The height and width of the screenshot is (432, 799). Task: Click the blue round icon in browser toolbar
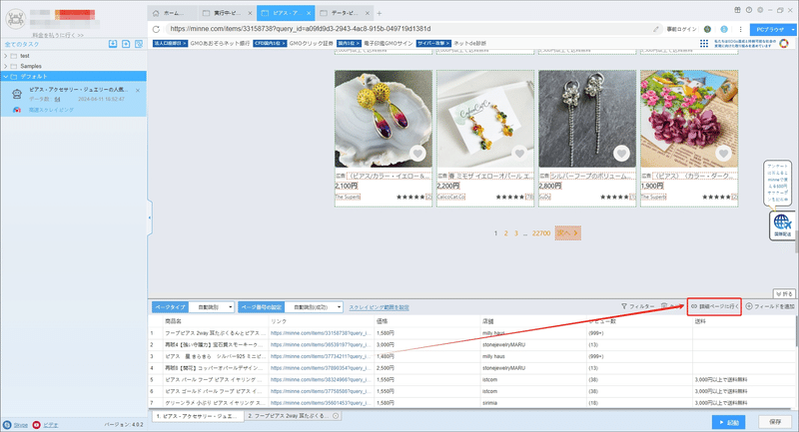point(724,29)
